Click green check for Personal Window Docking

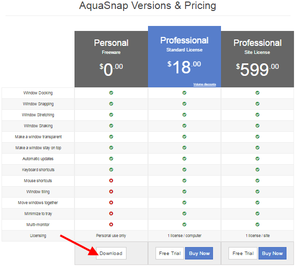(x=111, y=93)
